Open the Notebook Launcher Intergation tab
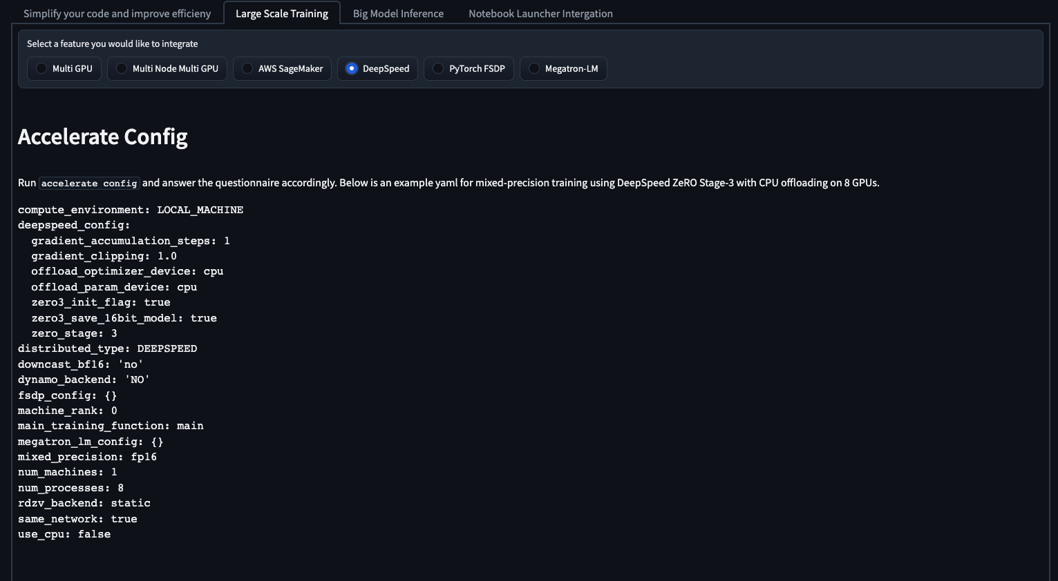 540,14
